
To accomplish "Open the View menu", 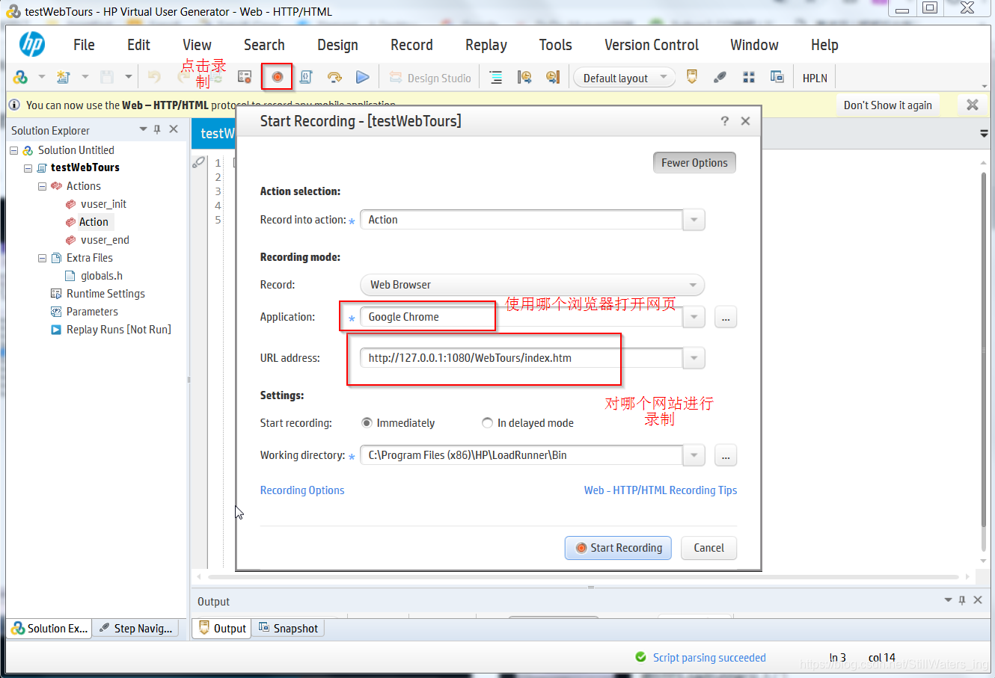I will (197, 45).
